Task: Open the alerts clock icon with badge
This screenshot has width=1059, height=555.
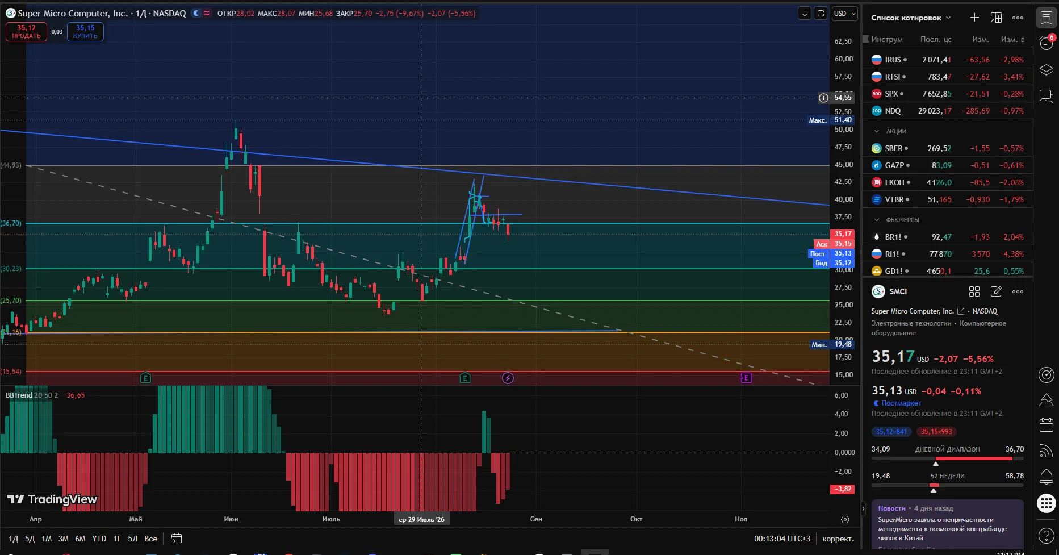Action: click(1046, 43)
